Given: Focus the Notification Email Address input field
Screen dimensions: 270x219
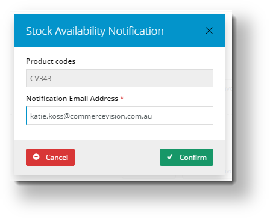Looking at the screenshot, I should pyautogui.click(x=119, y=116).
